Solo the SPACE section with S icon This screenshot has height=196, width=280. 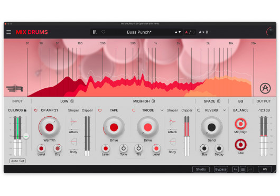click(x=219, y=101)
